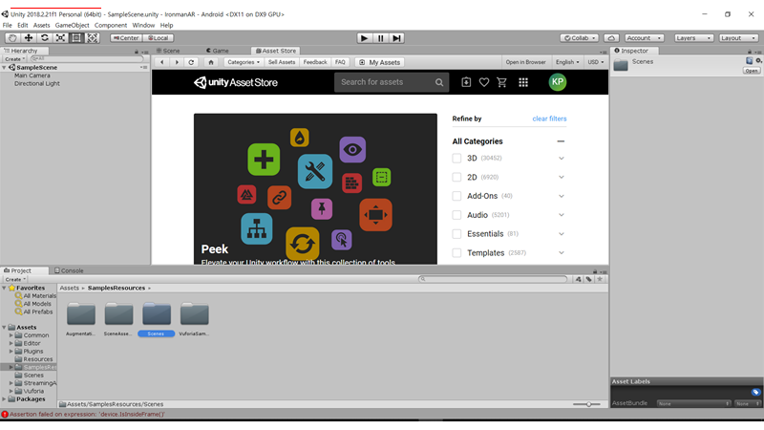764x430 pixels.
Task: Adjust the Project icon size slider
Action: click(x=586, y=404)
